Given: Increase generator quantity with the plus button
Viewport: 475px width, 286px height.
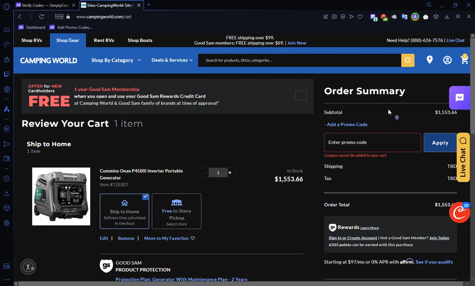Looking at the screenshot, I should 230,173.
